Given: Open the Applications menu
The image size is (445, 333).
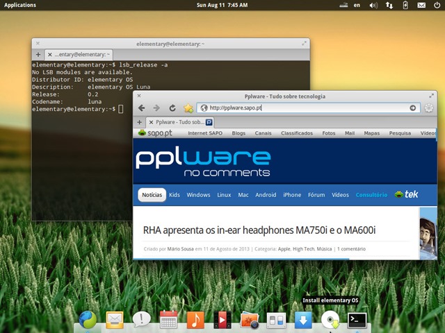Looking at the screenshot, I should point(20,5).
